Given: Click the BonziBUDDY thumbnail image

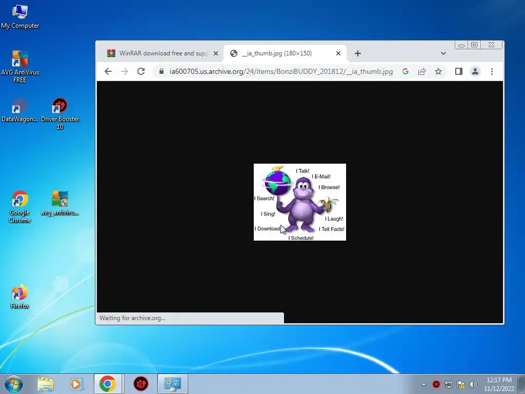Looking at the screenshot, I should point(299,202).
